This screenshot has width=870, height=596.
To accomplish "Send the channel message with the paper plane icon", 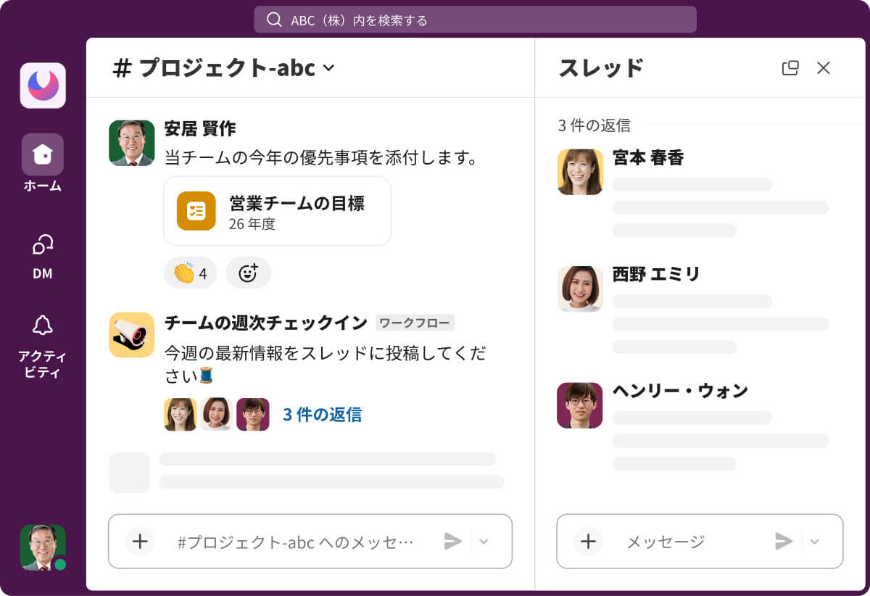I will [x=454, y=541].
